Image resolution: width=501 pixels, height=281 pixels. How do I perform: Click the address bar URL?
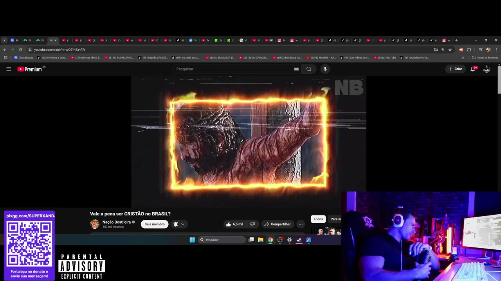pos(59,50)
